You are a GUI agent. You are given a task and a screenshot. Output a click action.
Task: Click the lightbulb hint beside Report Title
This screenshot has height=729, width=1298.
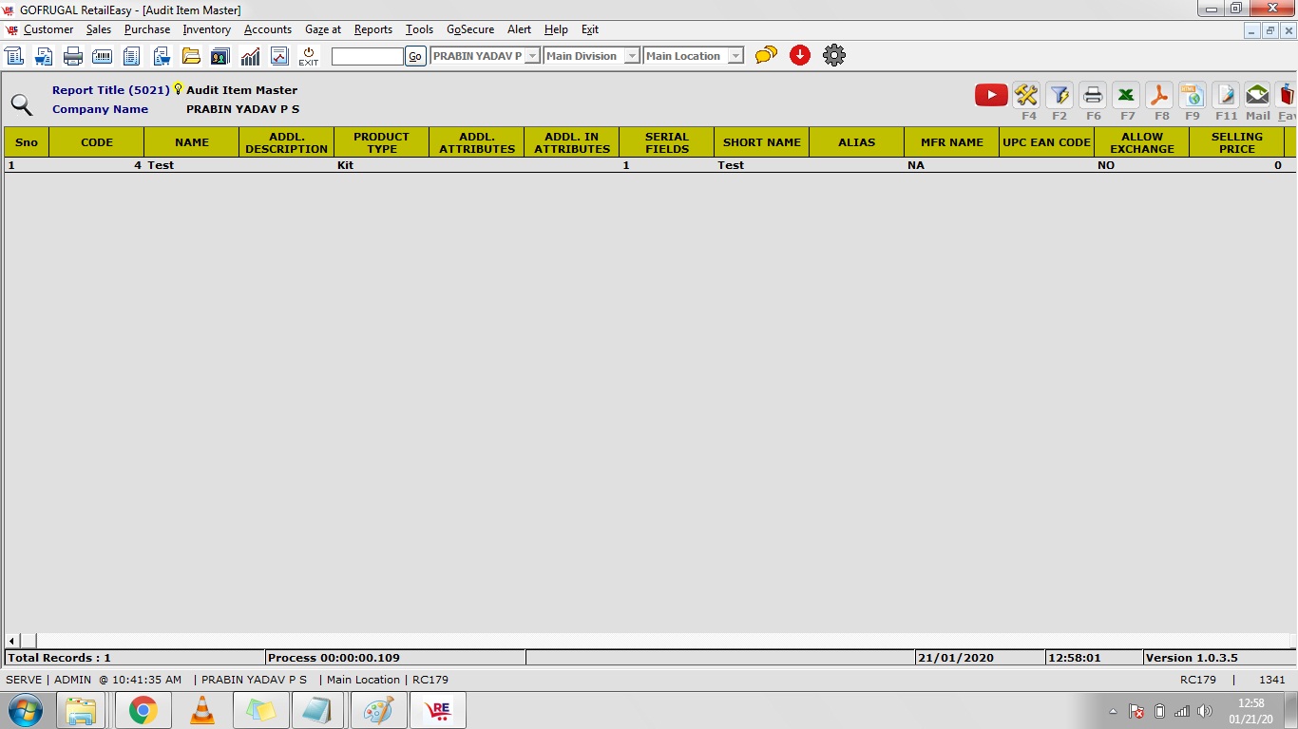(178, 89)
